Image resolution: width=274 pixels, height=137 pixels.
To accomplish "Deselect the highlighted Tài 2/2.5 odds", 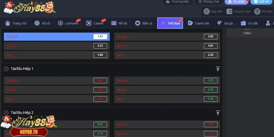I will (57, 37).
